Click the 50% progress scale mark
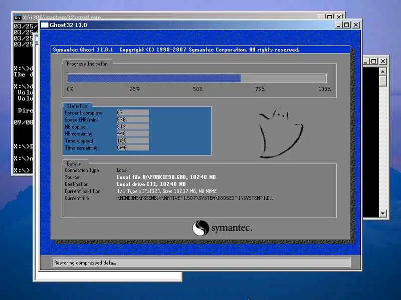Viewport: 401px width, 300px height. 197,89
